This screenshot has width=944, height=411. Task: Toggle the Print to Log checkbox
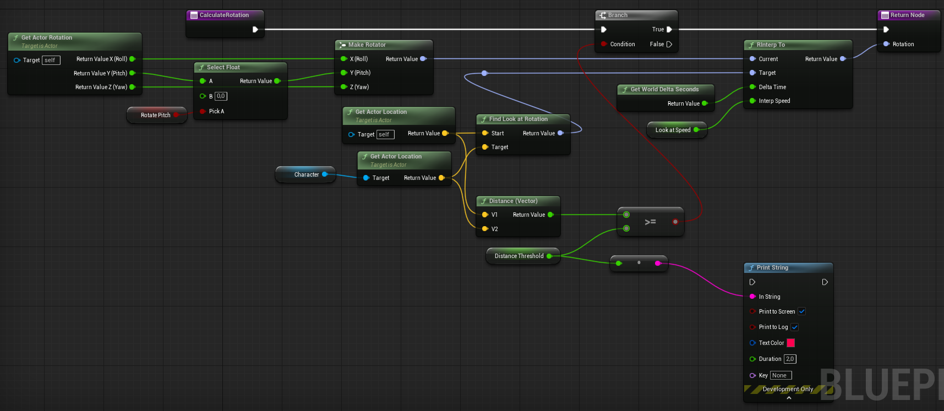[795, 327]
